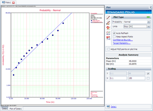Collapse the Plot panel with the arrow button
Screen dimensions: 153x111
(150, 7)
